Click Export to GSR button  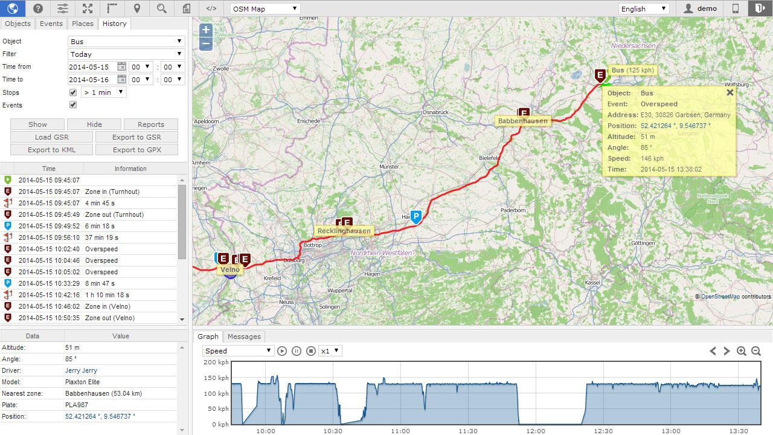coord(136,137)
